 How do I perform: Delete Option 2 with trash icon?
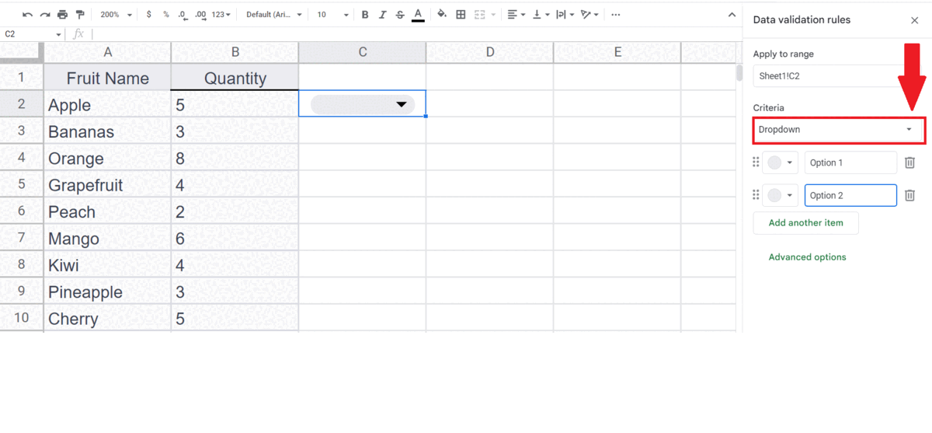coord(909,195)
